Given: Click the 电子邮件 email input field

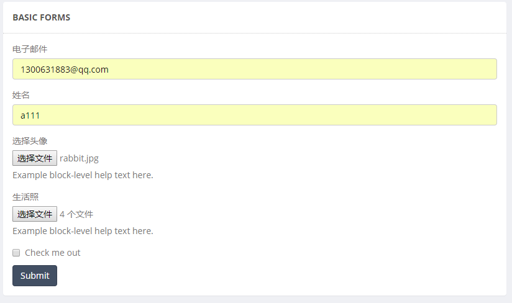Looking at the screenshot, I should tap(255, 69).
